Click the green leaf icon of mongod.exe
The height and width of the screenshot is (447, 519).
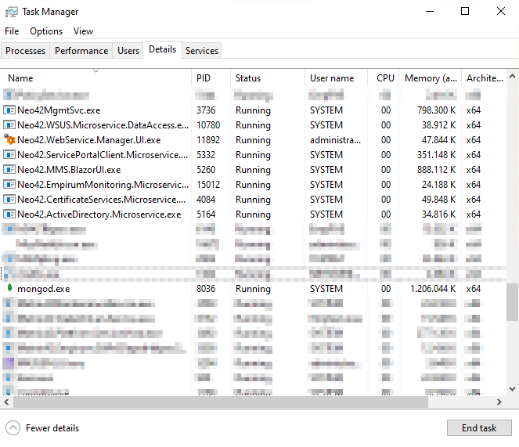point(9,288)
